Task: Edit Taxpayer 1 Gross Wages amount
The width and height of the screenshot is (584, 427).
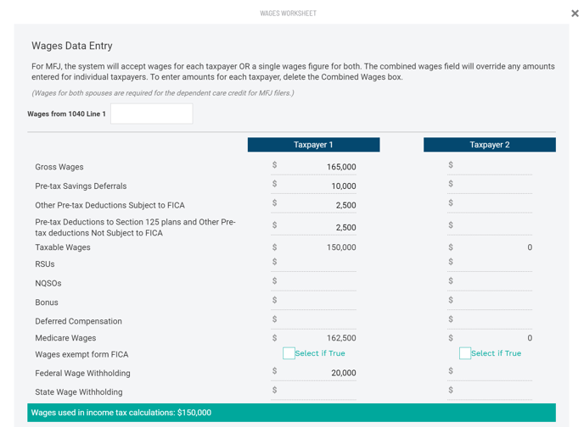Action: click(313, 166)
